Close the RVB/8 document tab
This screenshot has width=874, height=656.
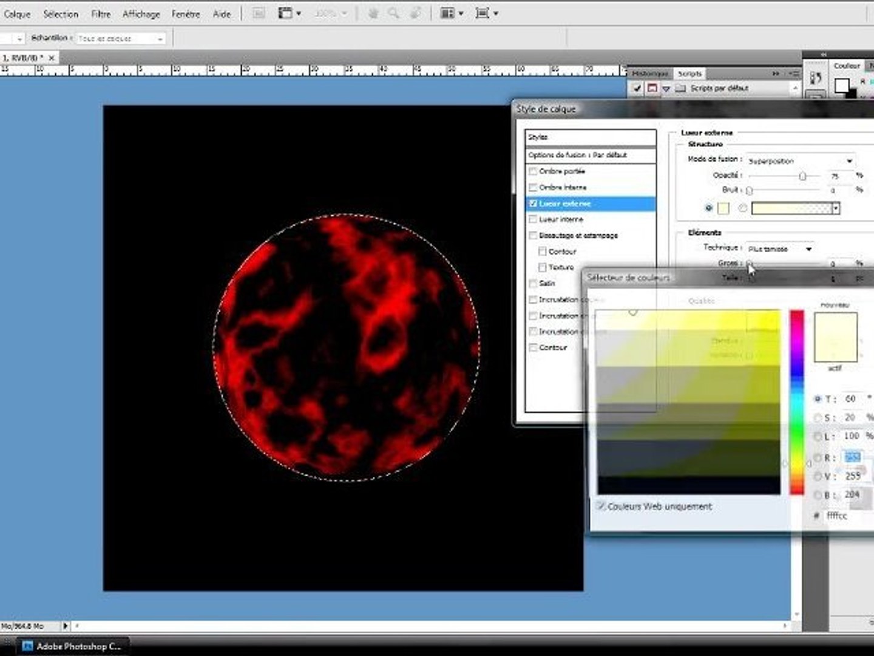pos(52,58)
